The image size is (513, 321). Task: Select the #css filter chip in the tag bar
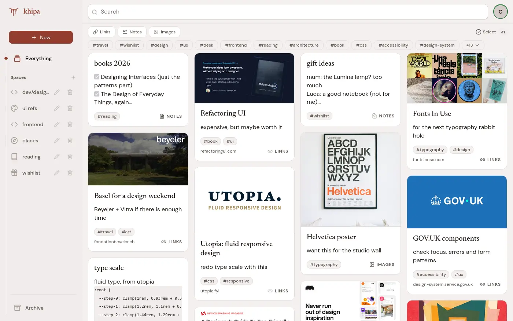coord(361,45)
